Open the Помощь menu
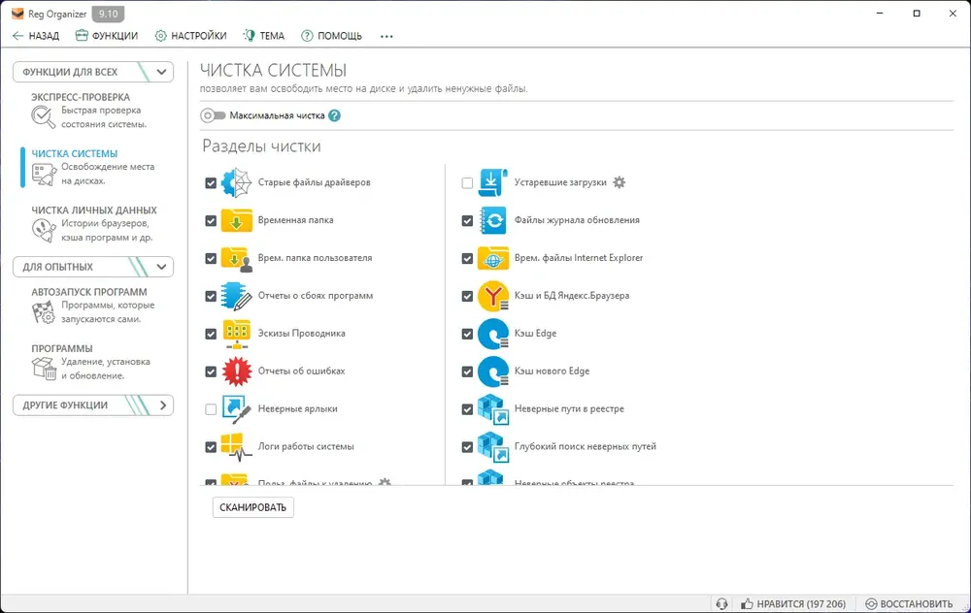This screenshot has height=613, width=971. point(331,36)
